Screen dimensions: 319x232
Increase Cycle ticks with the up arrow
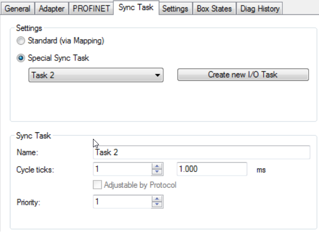157,167
